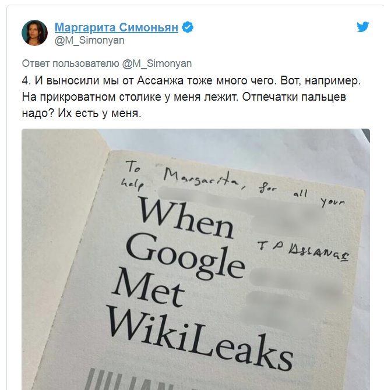Click the 'WikiLeaks' title word in photo
Image resolution: width=384 pixels, height=390 pixels.
point(199,337)
